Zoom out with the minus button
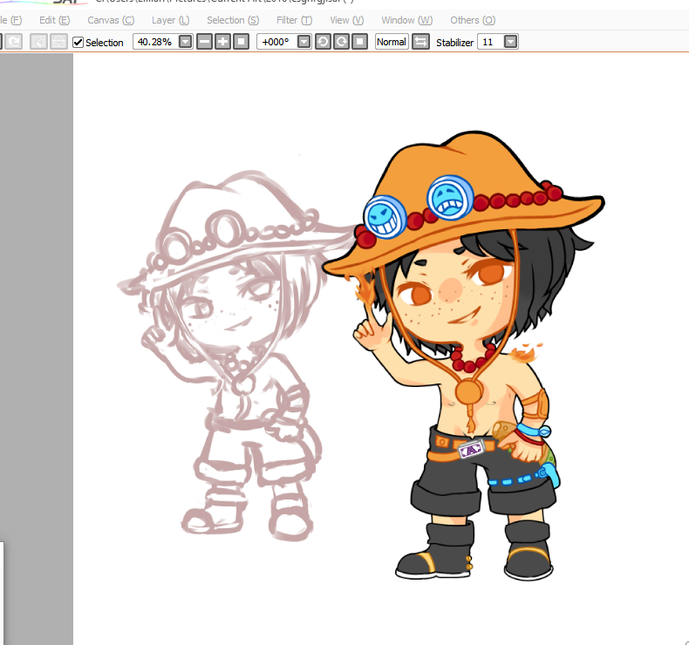The image size is (689, 645). click(x=204, y=42)
